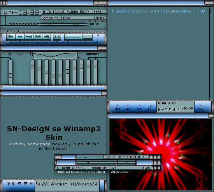The height and width of the screenshot is (192, 214).
Task: Click minibrowser Stop icon
Action: point(20,183)
